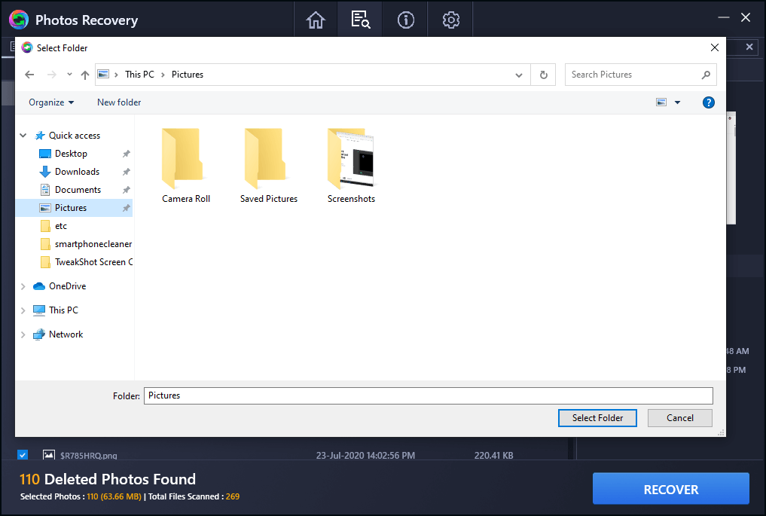
Task: Click the Photos Recovery app logo
Action: 19,20
